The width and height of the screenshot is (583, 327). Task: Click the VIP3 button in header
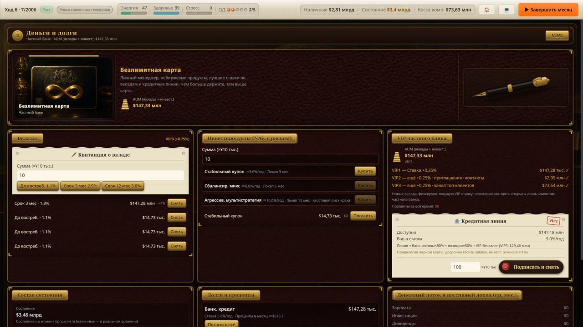coord(557,35)
